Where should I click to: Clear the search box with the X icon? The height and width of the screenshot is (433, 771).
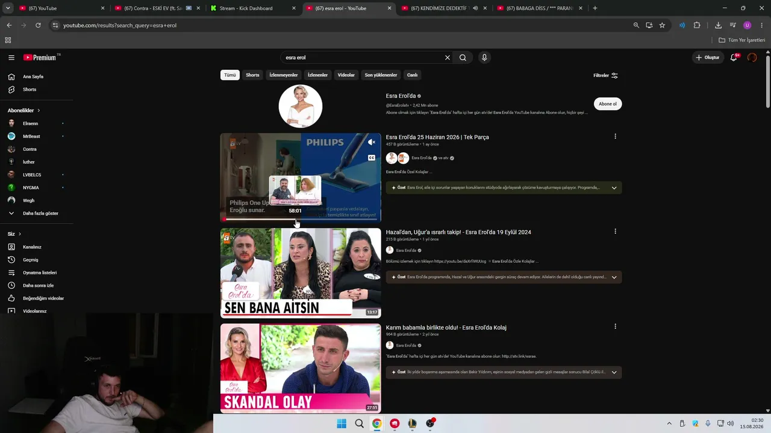coord(448,58)
